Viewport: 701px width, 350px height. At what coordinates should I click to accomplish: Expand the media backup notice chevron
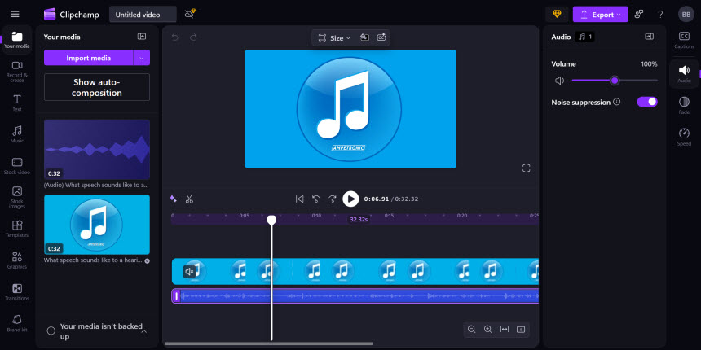[144, 331]
